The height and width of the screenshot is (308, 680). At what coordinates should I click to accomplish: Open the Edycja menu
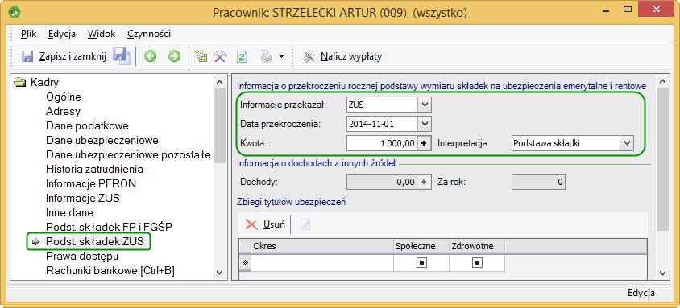(x=62, y=34)
